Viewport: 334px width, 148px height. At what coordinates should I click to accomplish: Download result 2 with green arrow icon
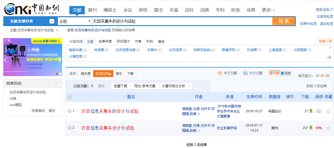311,128
